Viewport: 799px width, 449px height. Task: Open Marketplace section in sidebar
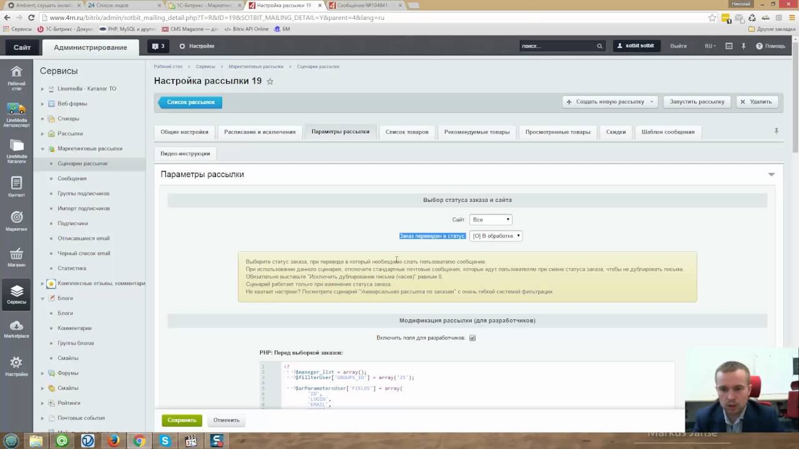click(16, 329)
